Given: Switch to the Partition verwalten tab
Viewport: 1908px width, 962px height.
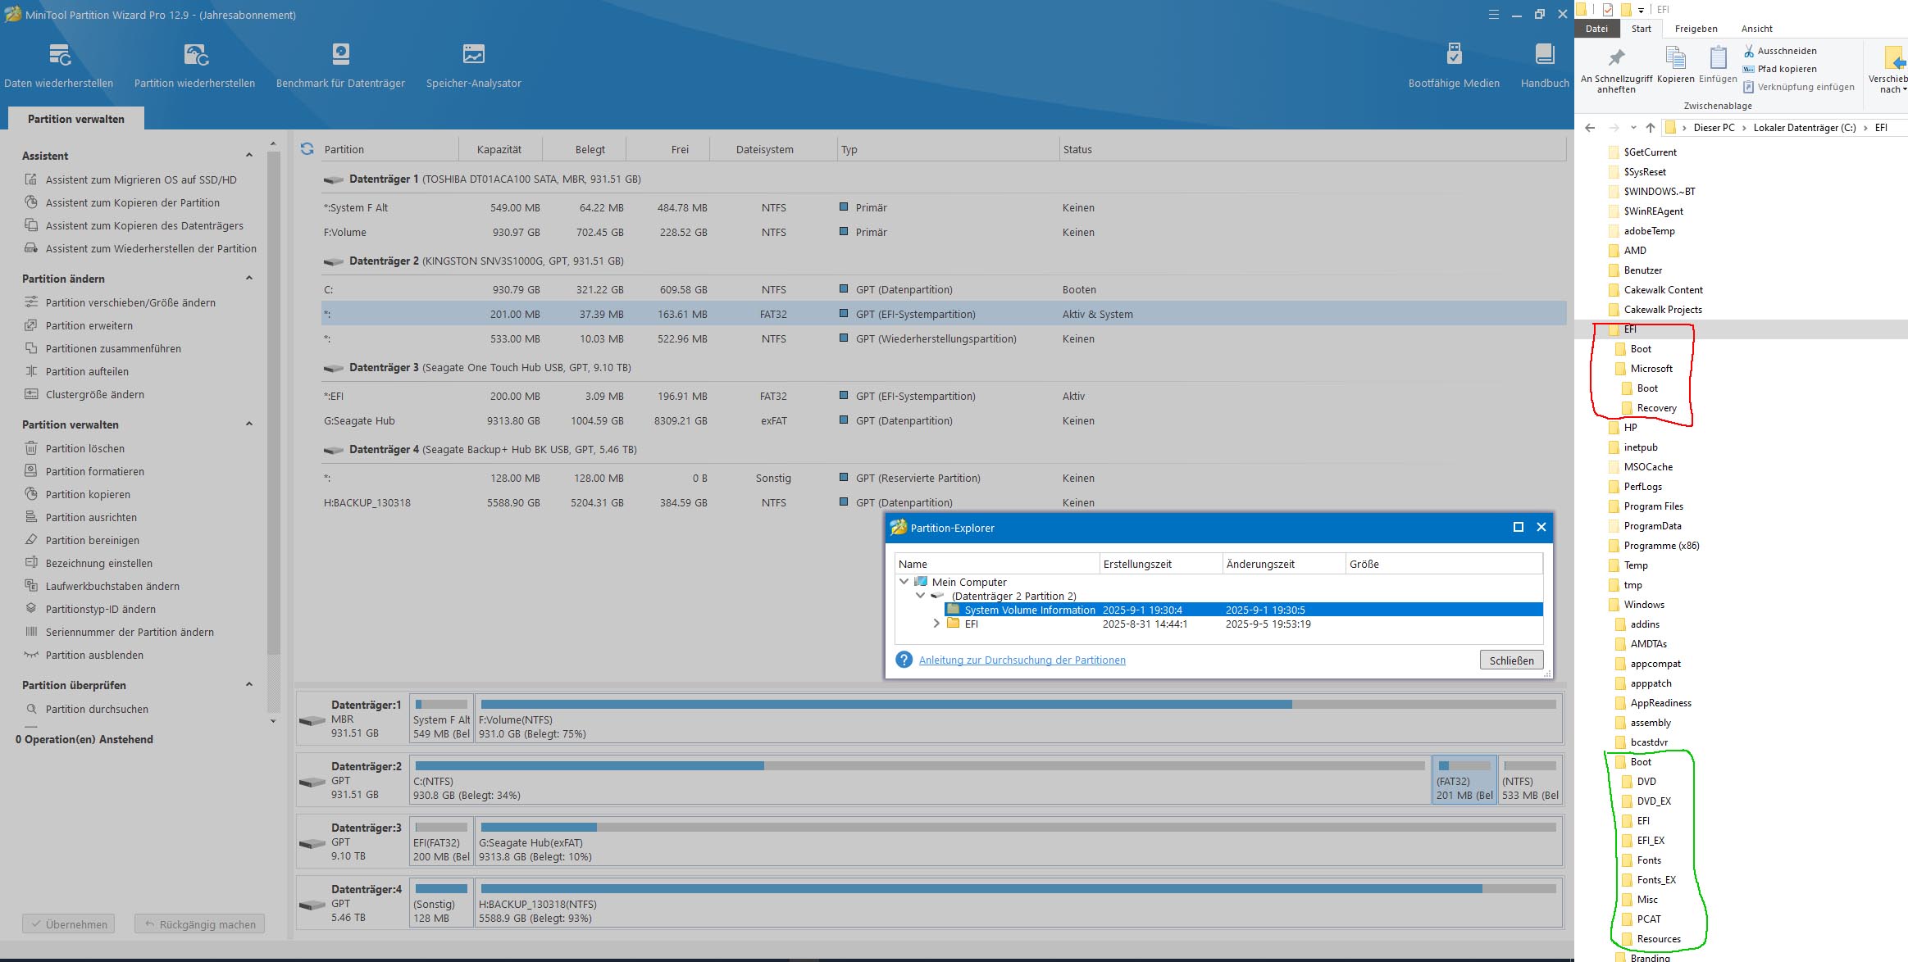Looking at the screenshot, I should 76,119.
